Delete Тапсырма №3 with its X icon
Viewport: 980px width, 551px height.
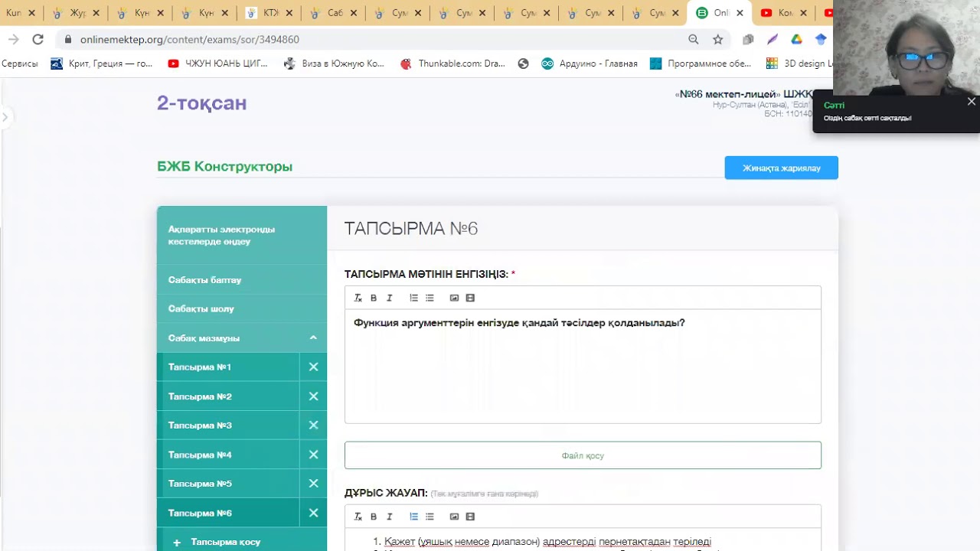tap(313, 425)
